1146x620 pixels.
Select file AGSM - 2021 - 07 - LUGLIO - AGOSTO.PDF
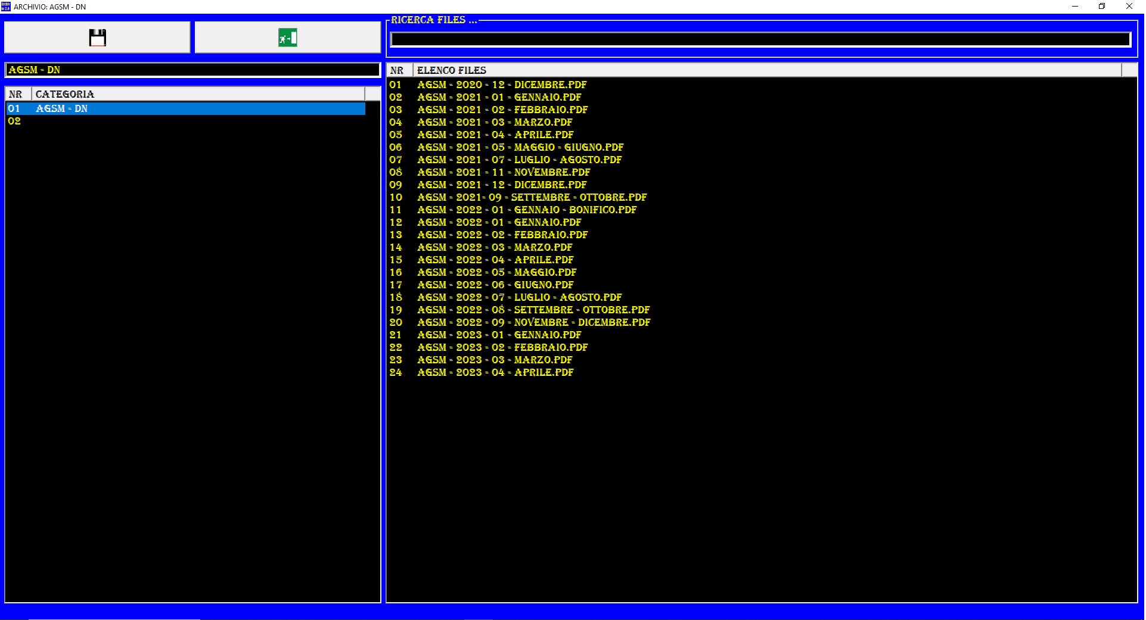pos(519,160)
